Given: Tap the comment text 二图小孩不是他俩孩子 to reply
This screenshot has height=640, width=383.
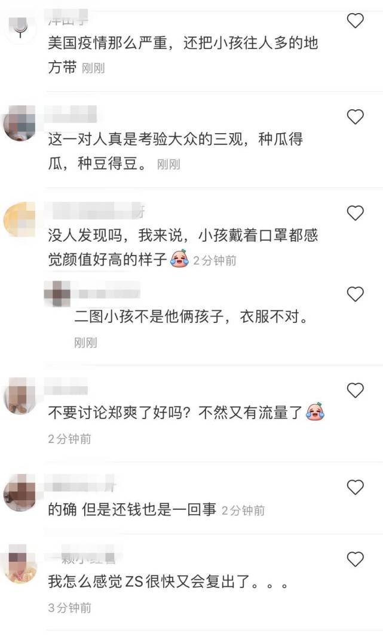Looking at the screenshot, I should click(x=191, y=316).
